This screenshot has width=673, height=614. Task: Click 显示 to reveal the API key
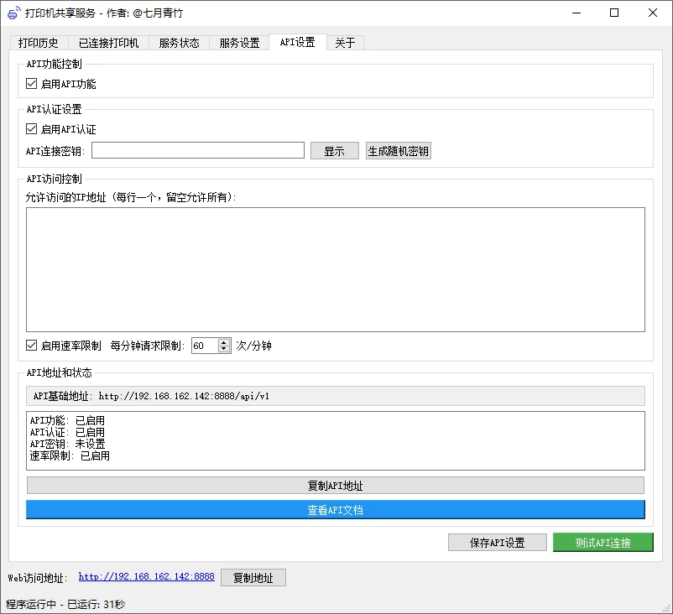334,151
